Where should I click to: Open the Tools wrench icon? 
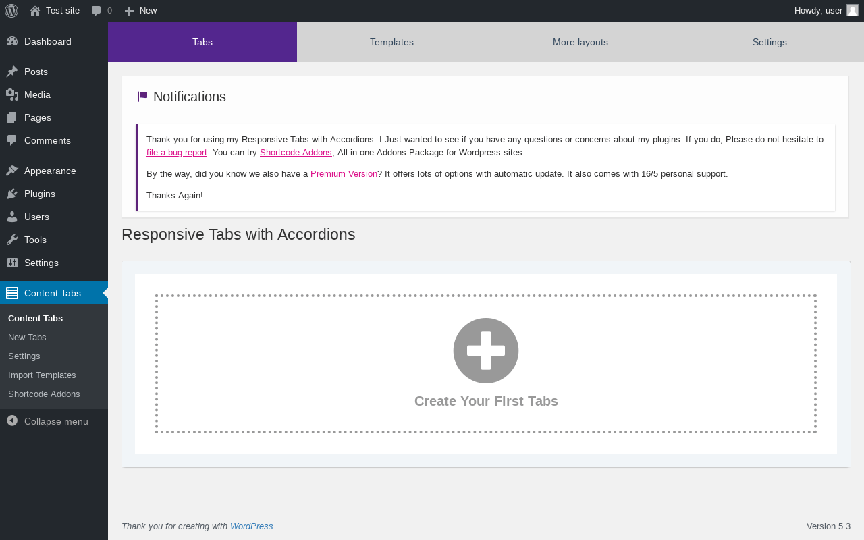pos(12,240)
